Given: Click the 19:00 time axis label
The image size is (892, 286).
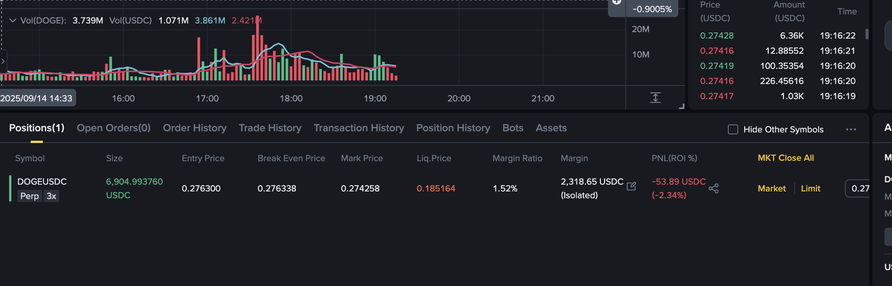Looking at the screenshot, I should click(x=375, y=98).
